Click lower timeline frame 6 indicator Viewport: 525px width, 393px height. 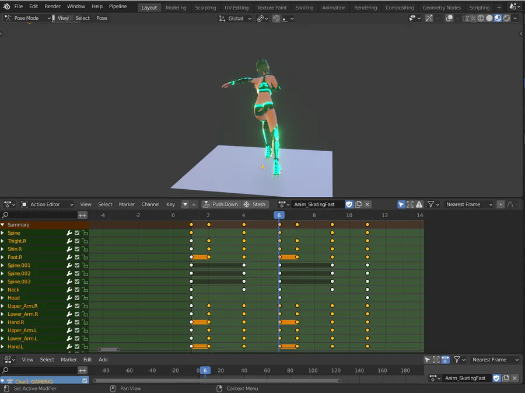point(205,370)
